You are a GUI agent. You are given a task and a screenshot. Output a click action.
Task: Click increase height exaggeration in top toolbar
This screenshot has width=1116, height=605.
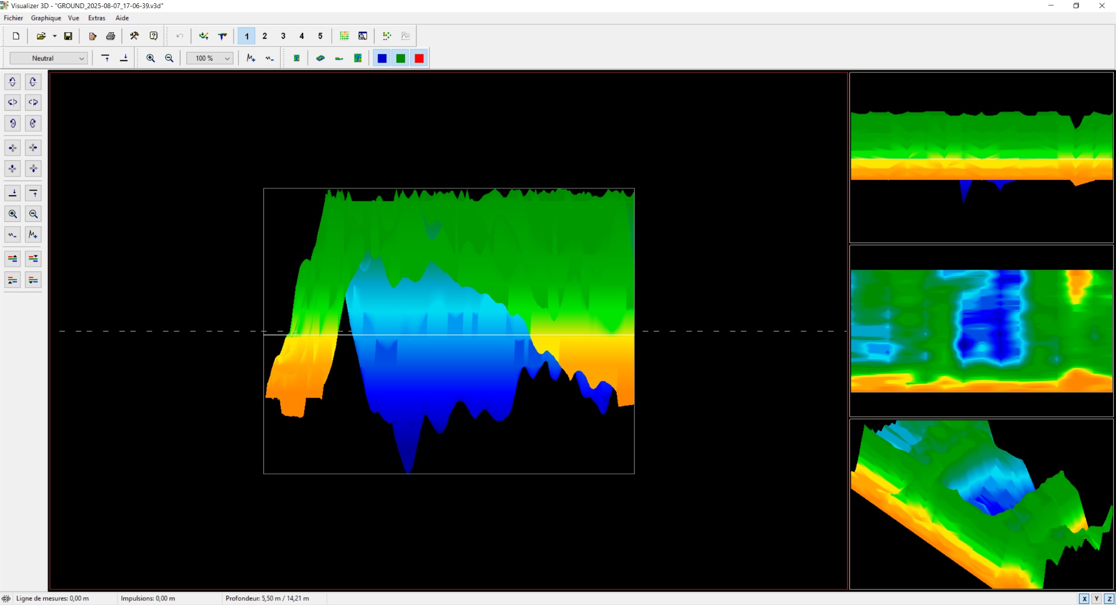251,58
